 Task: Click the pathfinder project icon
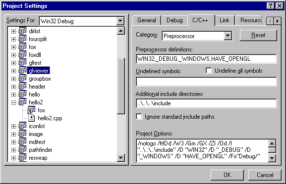point(22,150)
